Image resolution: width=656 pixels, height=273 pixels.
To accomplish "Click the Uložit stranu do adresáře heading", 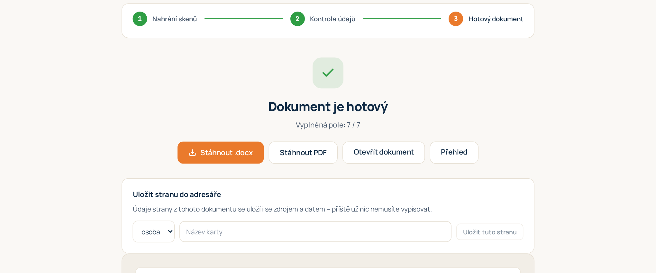I will click(x=177, y=194).
